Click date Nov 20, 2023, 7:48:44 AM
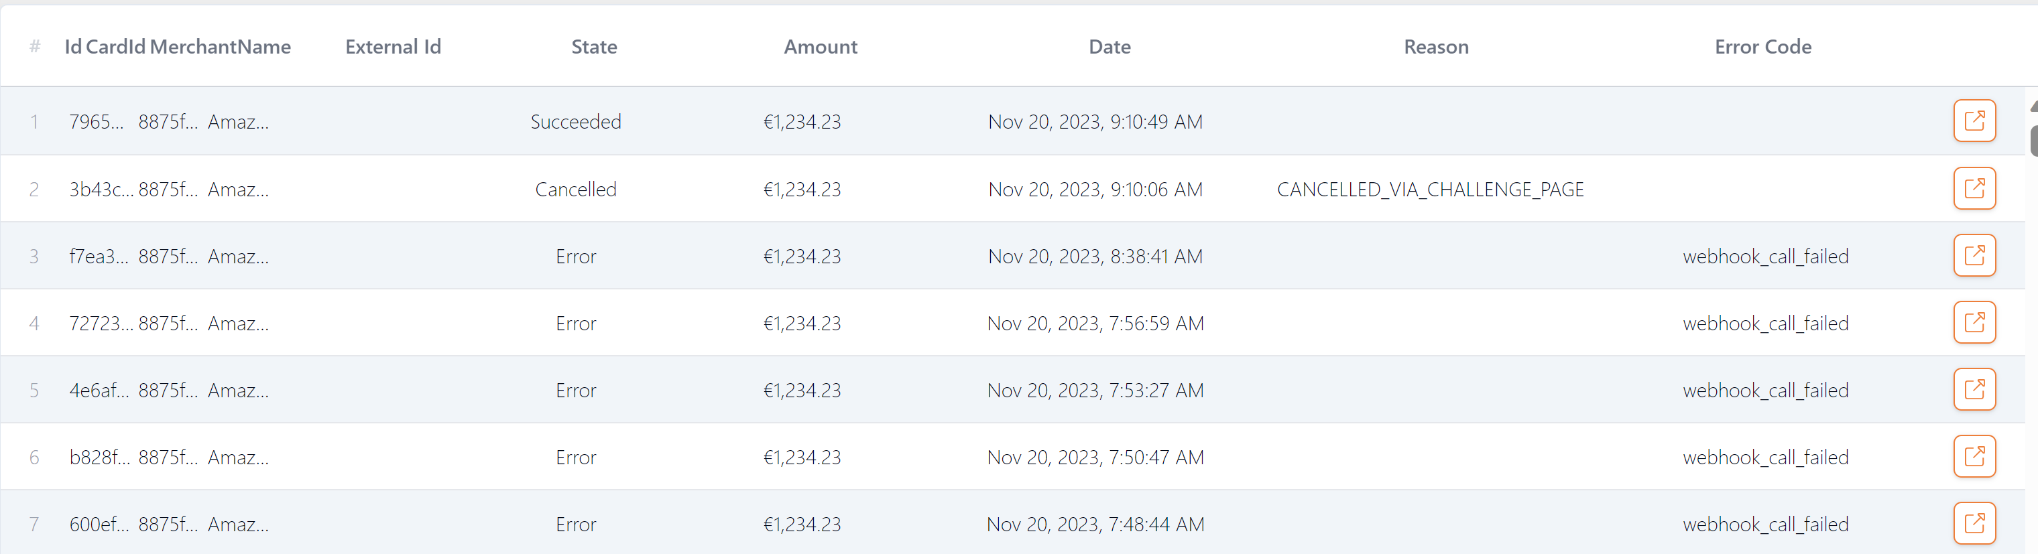Screen dimensions: 2038x554 (x=1095, y=525)
